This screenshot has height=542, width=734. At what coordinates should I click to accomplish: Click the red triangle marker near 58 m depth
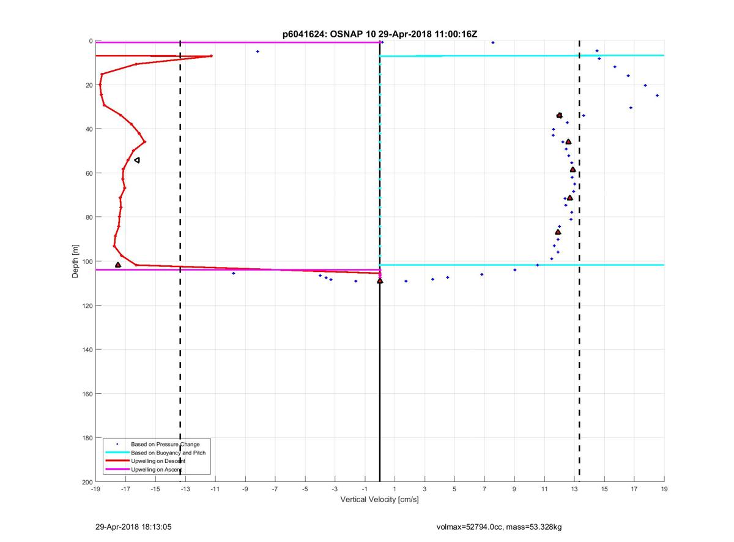[573, 170]
